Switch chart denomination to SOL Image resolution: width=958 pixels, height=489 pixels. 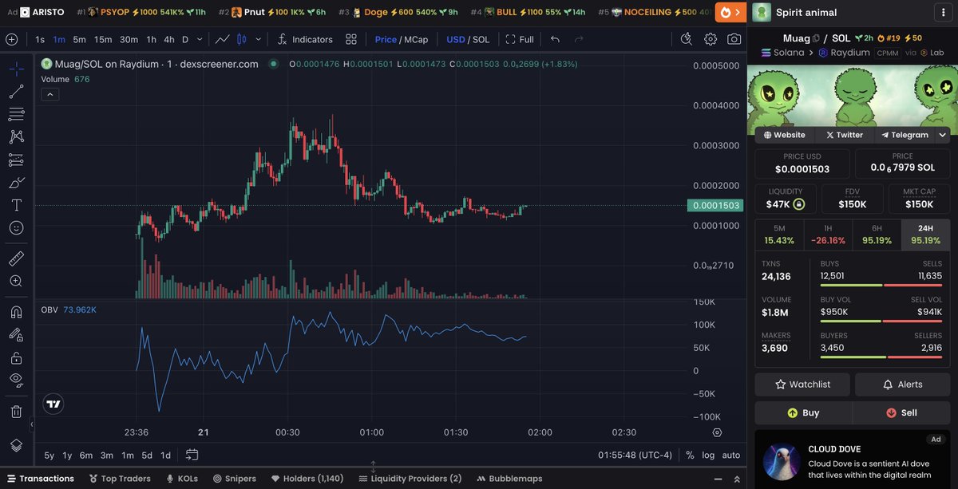tap(481, 39)
